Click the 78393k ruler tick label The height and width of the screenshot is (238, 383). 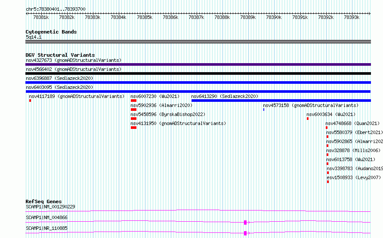pyautogui.click(x=352, y=17)
